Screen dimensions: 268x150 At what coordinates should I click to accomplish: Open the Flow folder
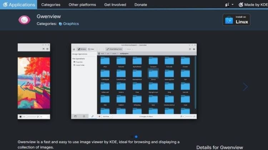[137, 87]
